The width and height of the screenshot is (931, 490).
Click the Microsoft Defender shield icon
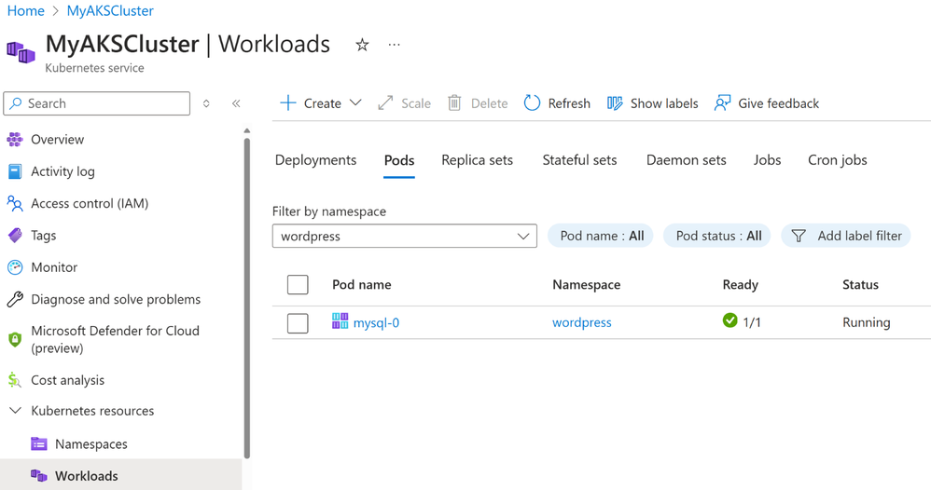[x=15, y=339]
